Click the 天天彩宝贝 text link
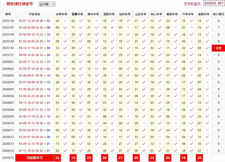The height and width of the screenshot is (162, 225). tap(193, 4)
